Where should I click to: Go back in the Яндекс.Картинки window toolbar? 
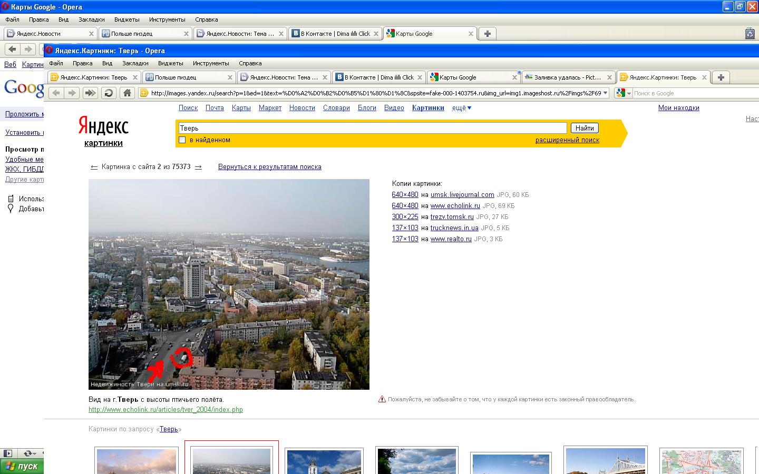56,93
